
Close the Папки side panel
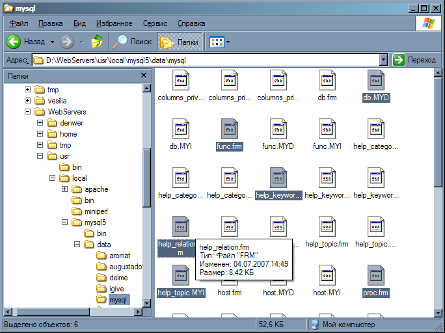(x=144, y=75)
